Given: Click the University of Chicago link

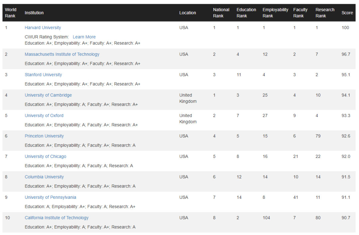Looking at the screenshot, I should tap(46, 157).
